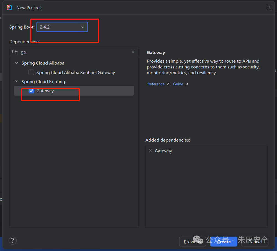Open the help question mark button
This screenshot has width=277, height=251.
tap(12, 240)
